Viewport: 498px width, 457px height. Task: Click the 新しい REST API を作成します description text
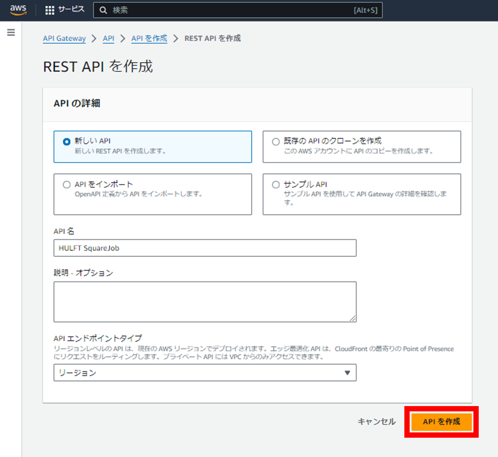coord(120,151)
